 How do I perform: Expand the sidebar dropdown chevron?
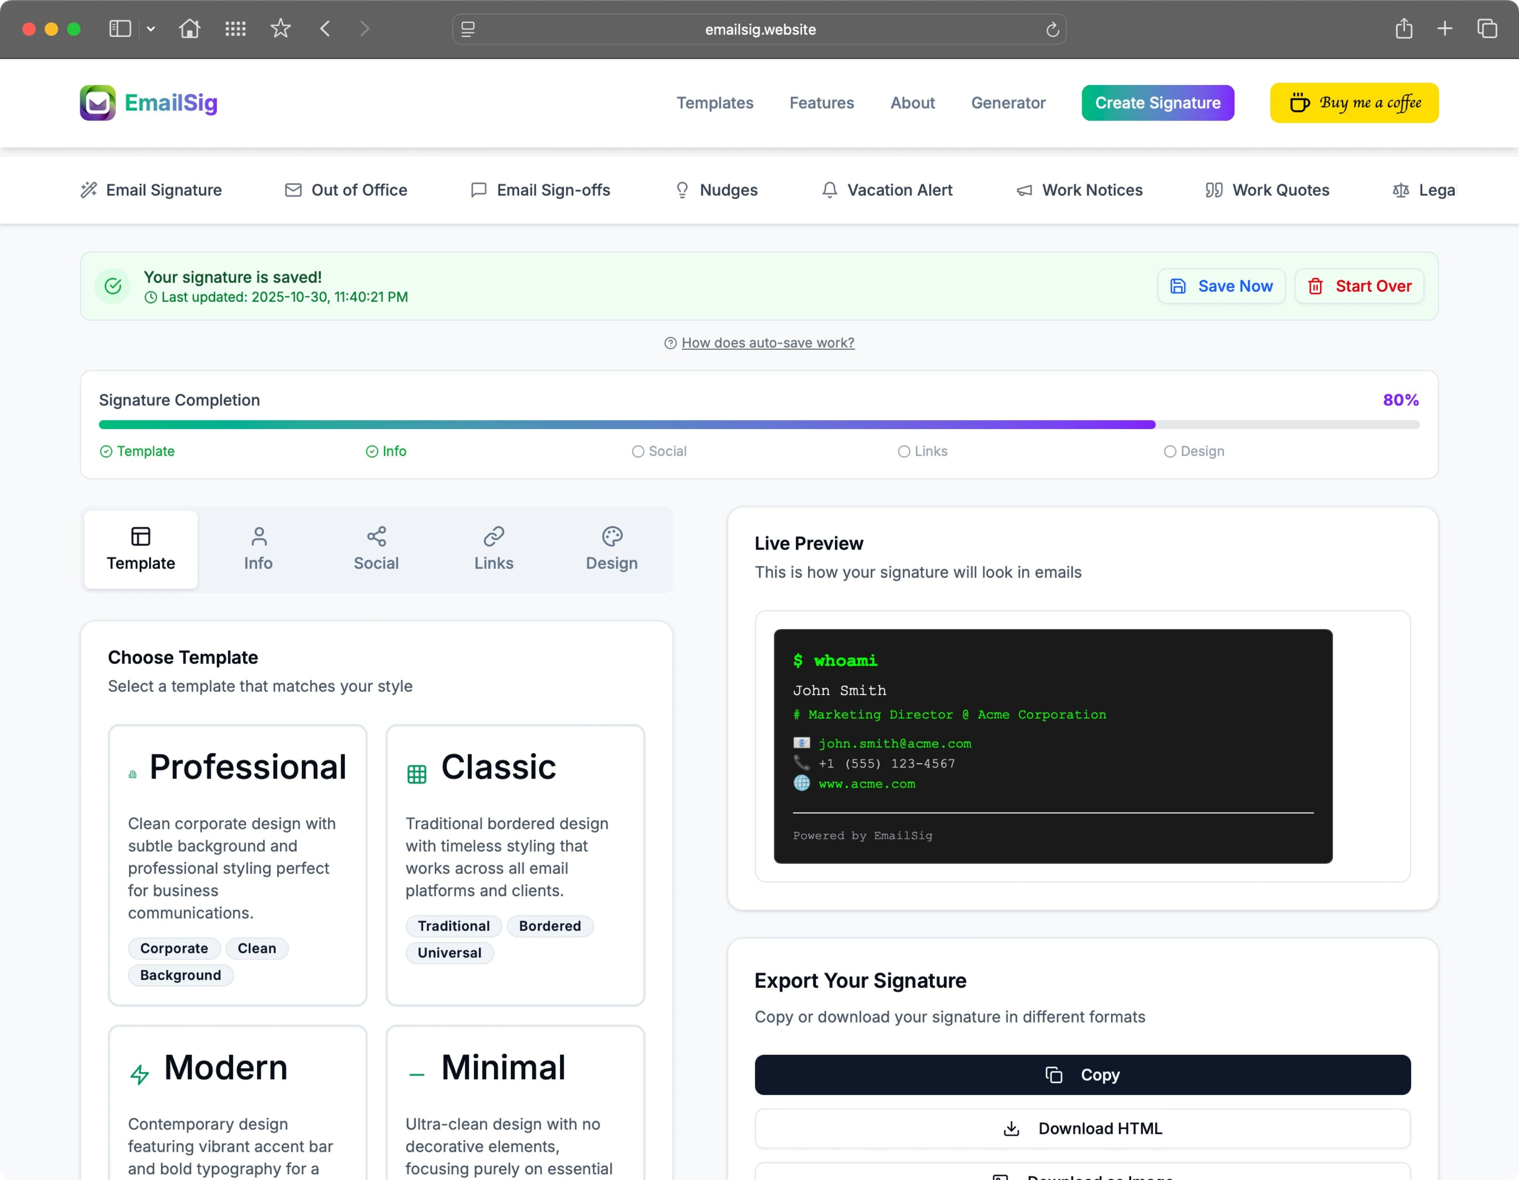click(151, 28)
